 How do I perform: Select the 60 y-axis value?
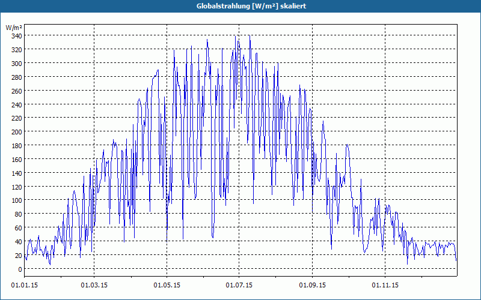tap(19, 228)
